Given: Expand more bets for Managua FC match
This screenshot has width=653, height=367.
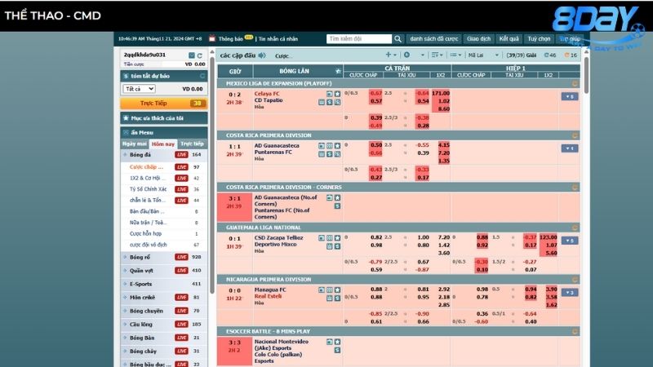Looking at the screenshot, I should tap(569, 293).
